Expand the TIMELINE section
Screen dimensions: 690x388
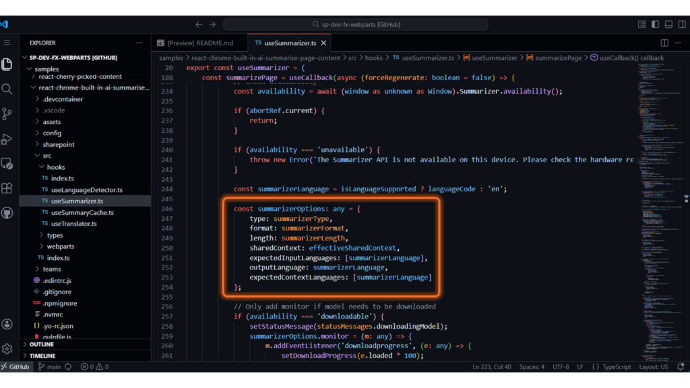[x=42, y=356]
